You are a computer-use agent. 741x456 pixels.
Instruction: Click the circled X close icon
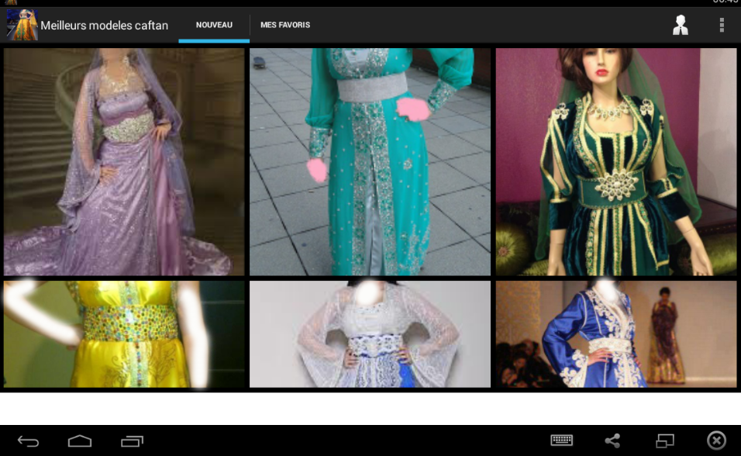point(716,440)
